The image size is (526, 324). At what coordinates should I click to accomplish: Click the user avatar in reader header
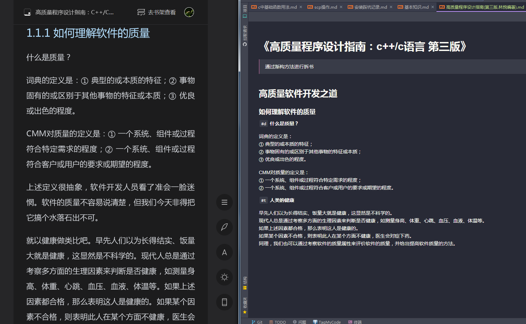(x=189, y=12)
